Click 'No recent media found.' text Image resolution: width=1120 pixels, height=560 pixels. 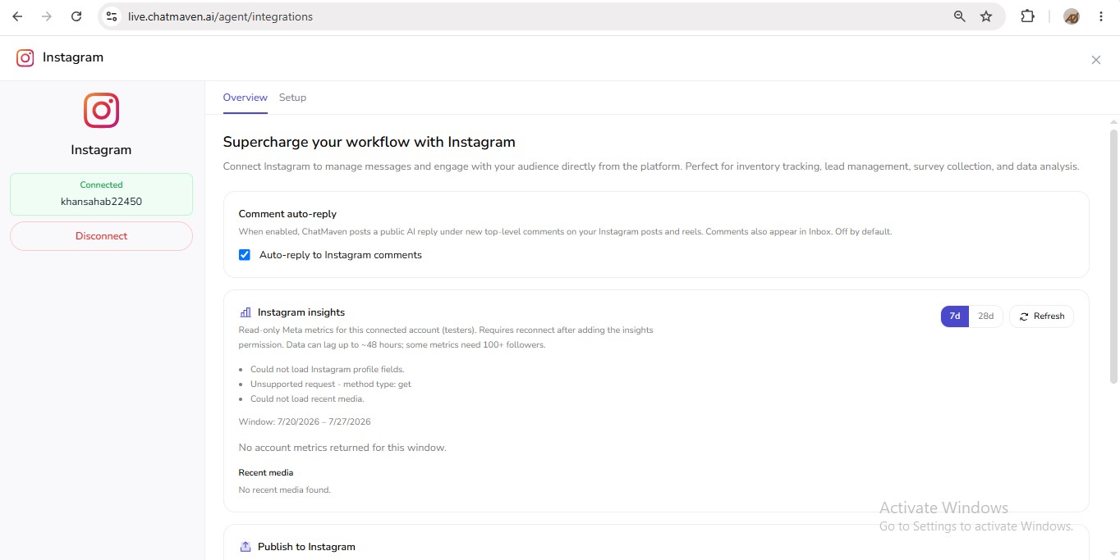[285, 490]
